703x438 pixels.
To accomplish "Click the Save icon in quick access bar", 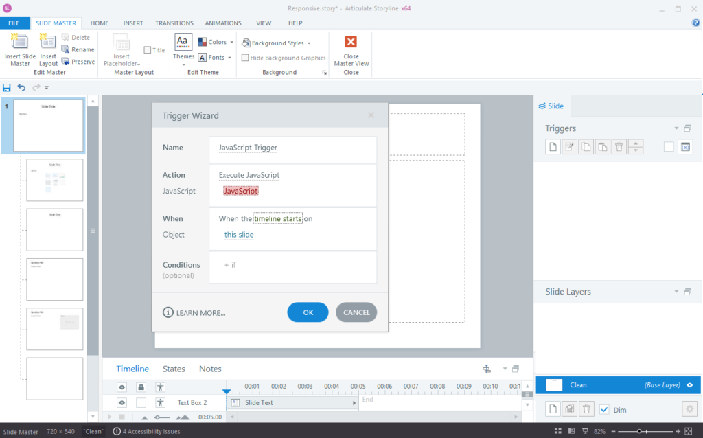I will click(7, 87).
